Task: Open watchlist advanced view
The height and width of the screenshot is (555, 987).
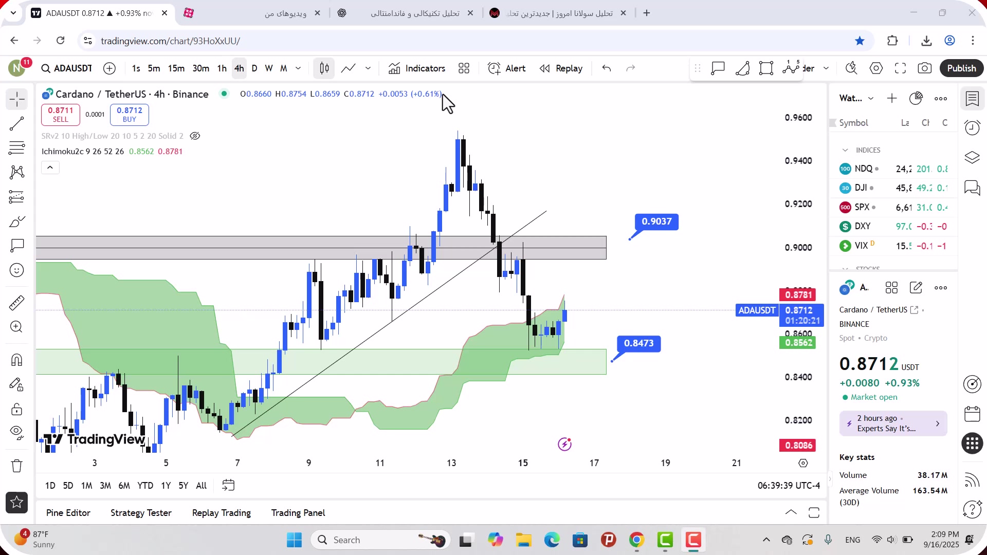Action: pos(916,98)
